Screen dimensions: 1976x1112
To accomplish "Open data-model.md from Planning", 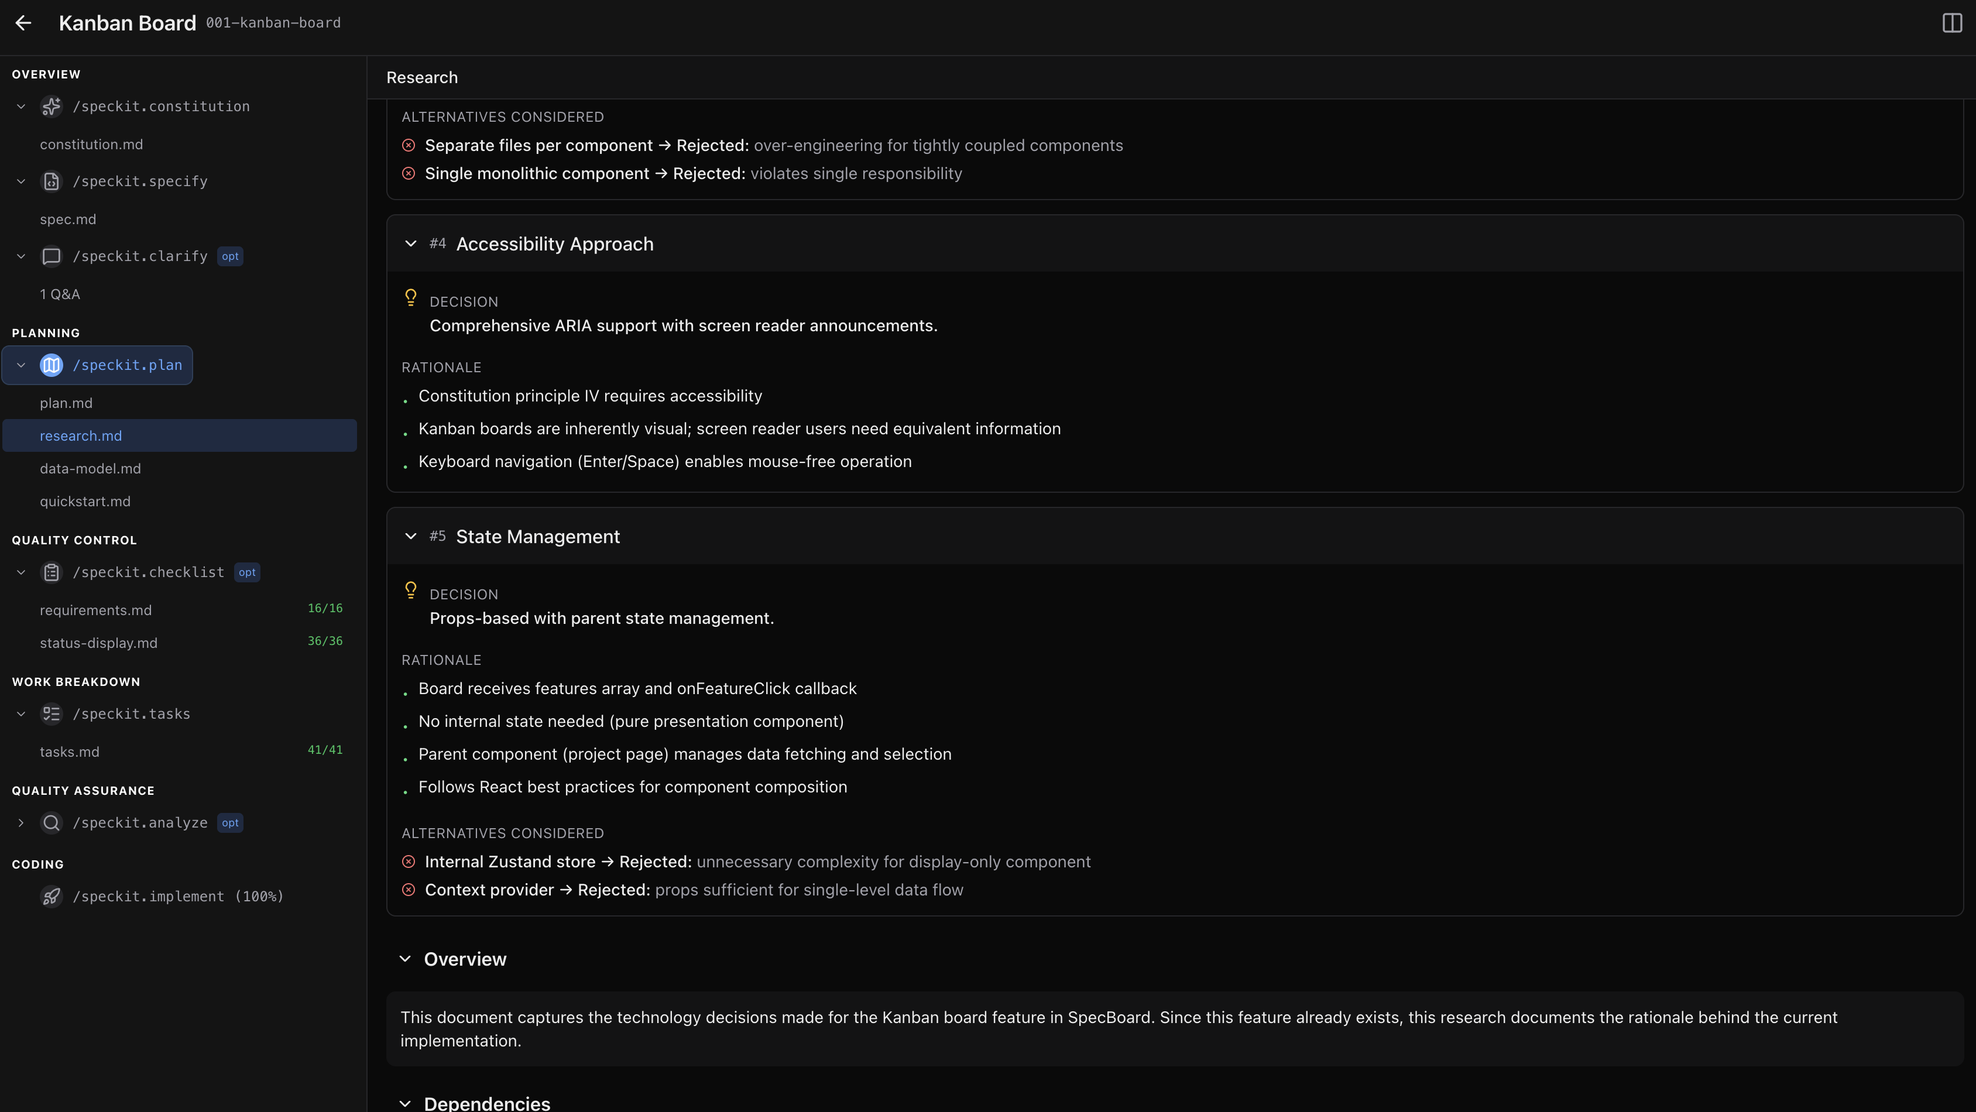I will 90,469.
